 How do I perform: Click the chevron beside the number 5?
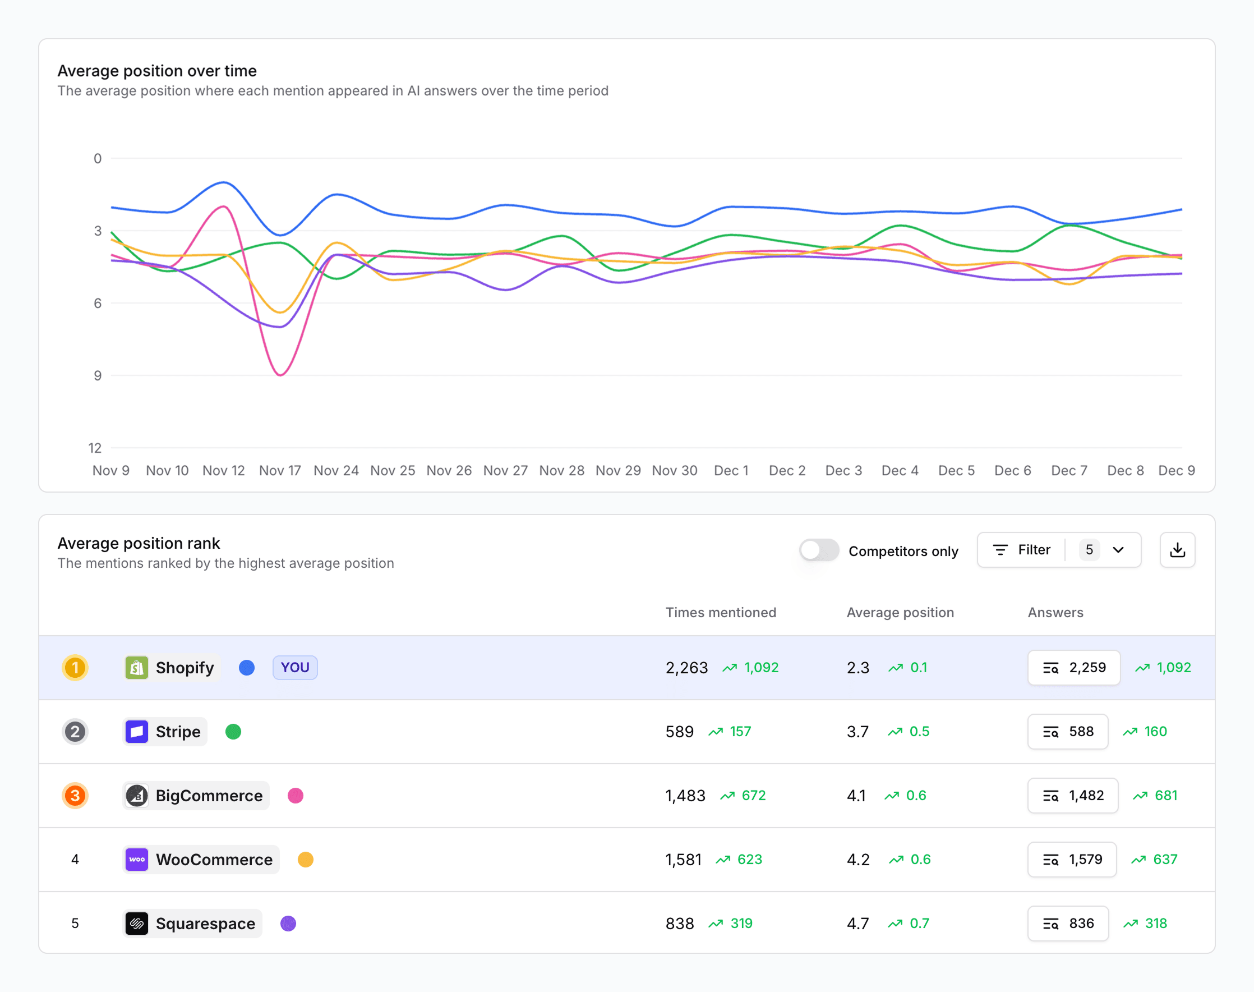(1119, 550)
